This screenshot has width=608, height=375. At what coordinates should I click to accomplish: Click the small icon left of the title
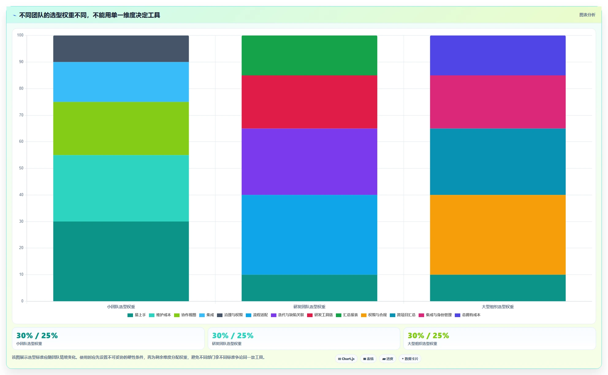tap(14, 15)
